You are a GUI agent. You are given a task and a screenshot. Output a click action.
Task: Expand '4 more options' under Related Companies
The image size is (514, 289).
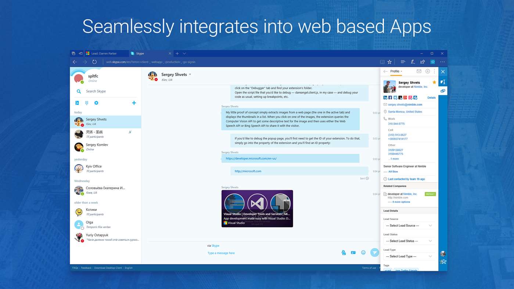click(401, 202)
